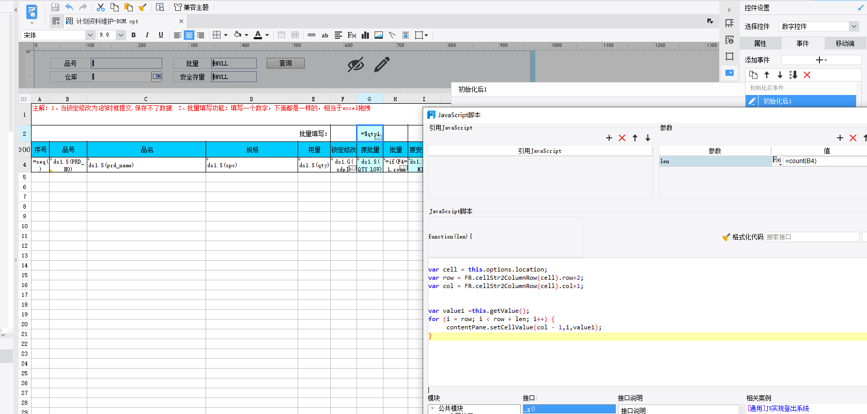Click the cut scissors icon in toolbar
Screen dimensions: 867x414
coord(101,7)
